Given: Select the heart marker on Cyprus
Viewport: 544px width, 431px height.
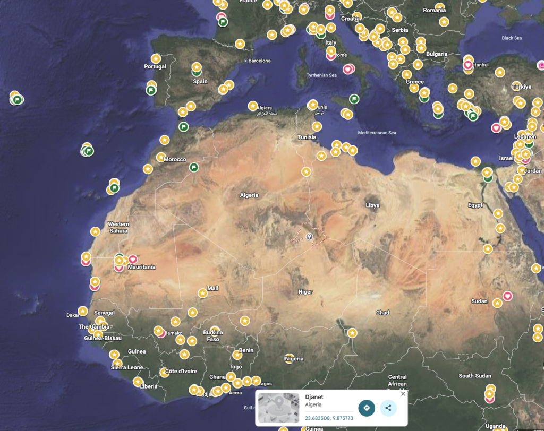Looking at the screenshot, I should tap(496, 128).
